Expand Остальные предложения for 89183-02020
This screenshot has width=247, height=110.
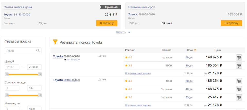[138, 105]
